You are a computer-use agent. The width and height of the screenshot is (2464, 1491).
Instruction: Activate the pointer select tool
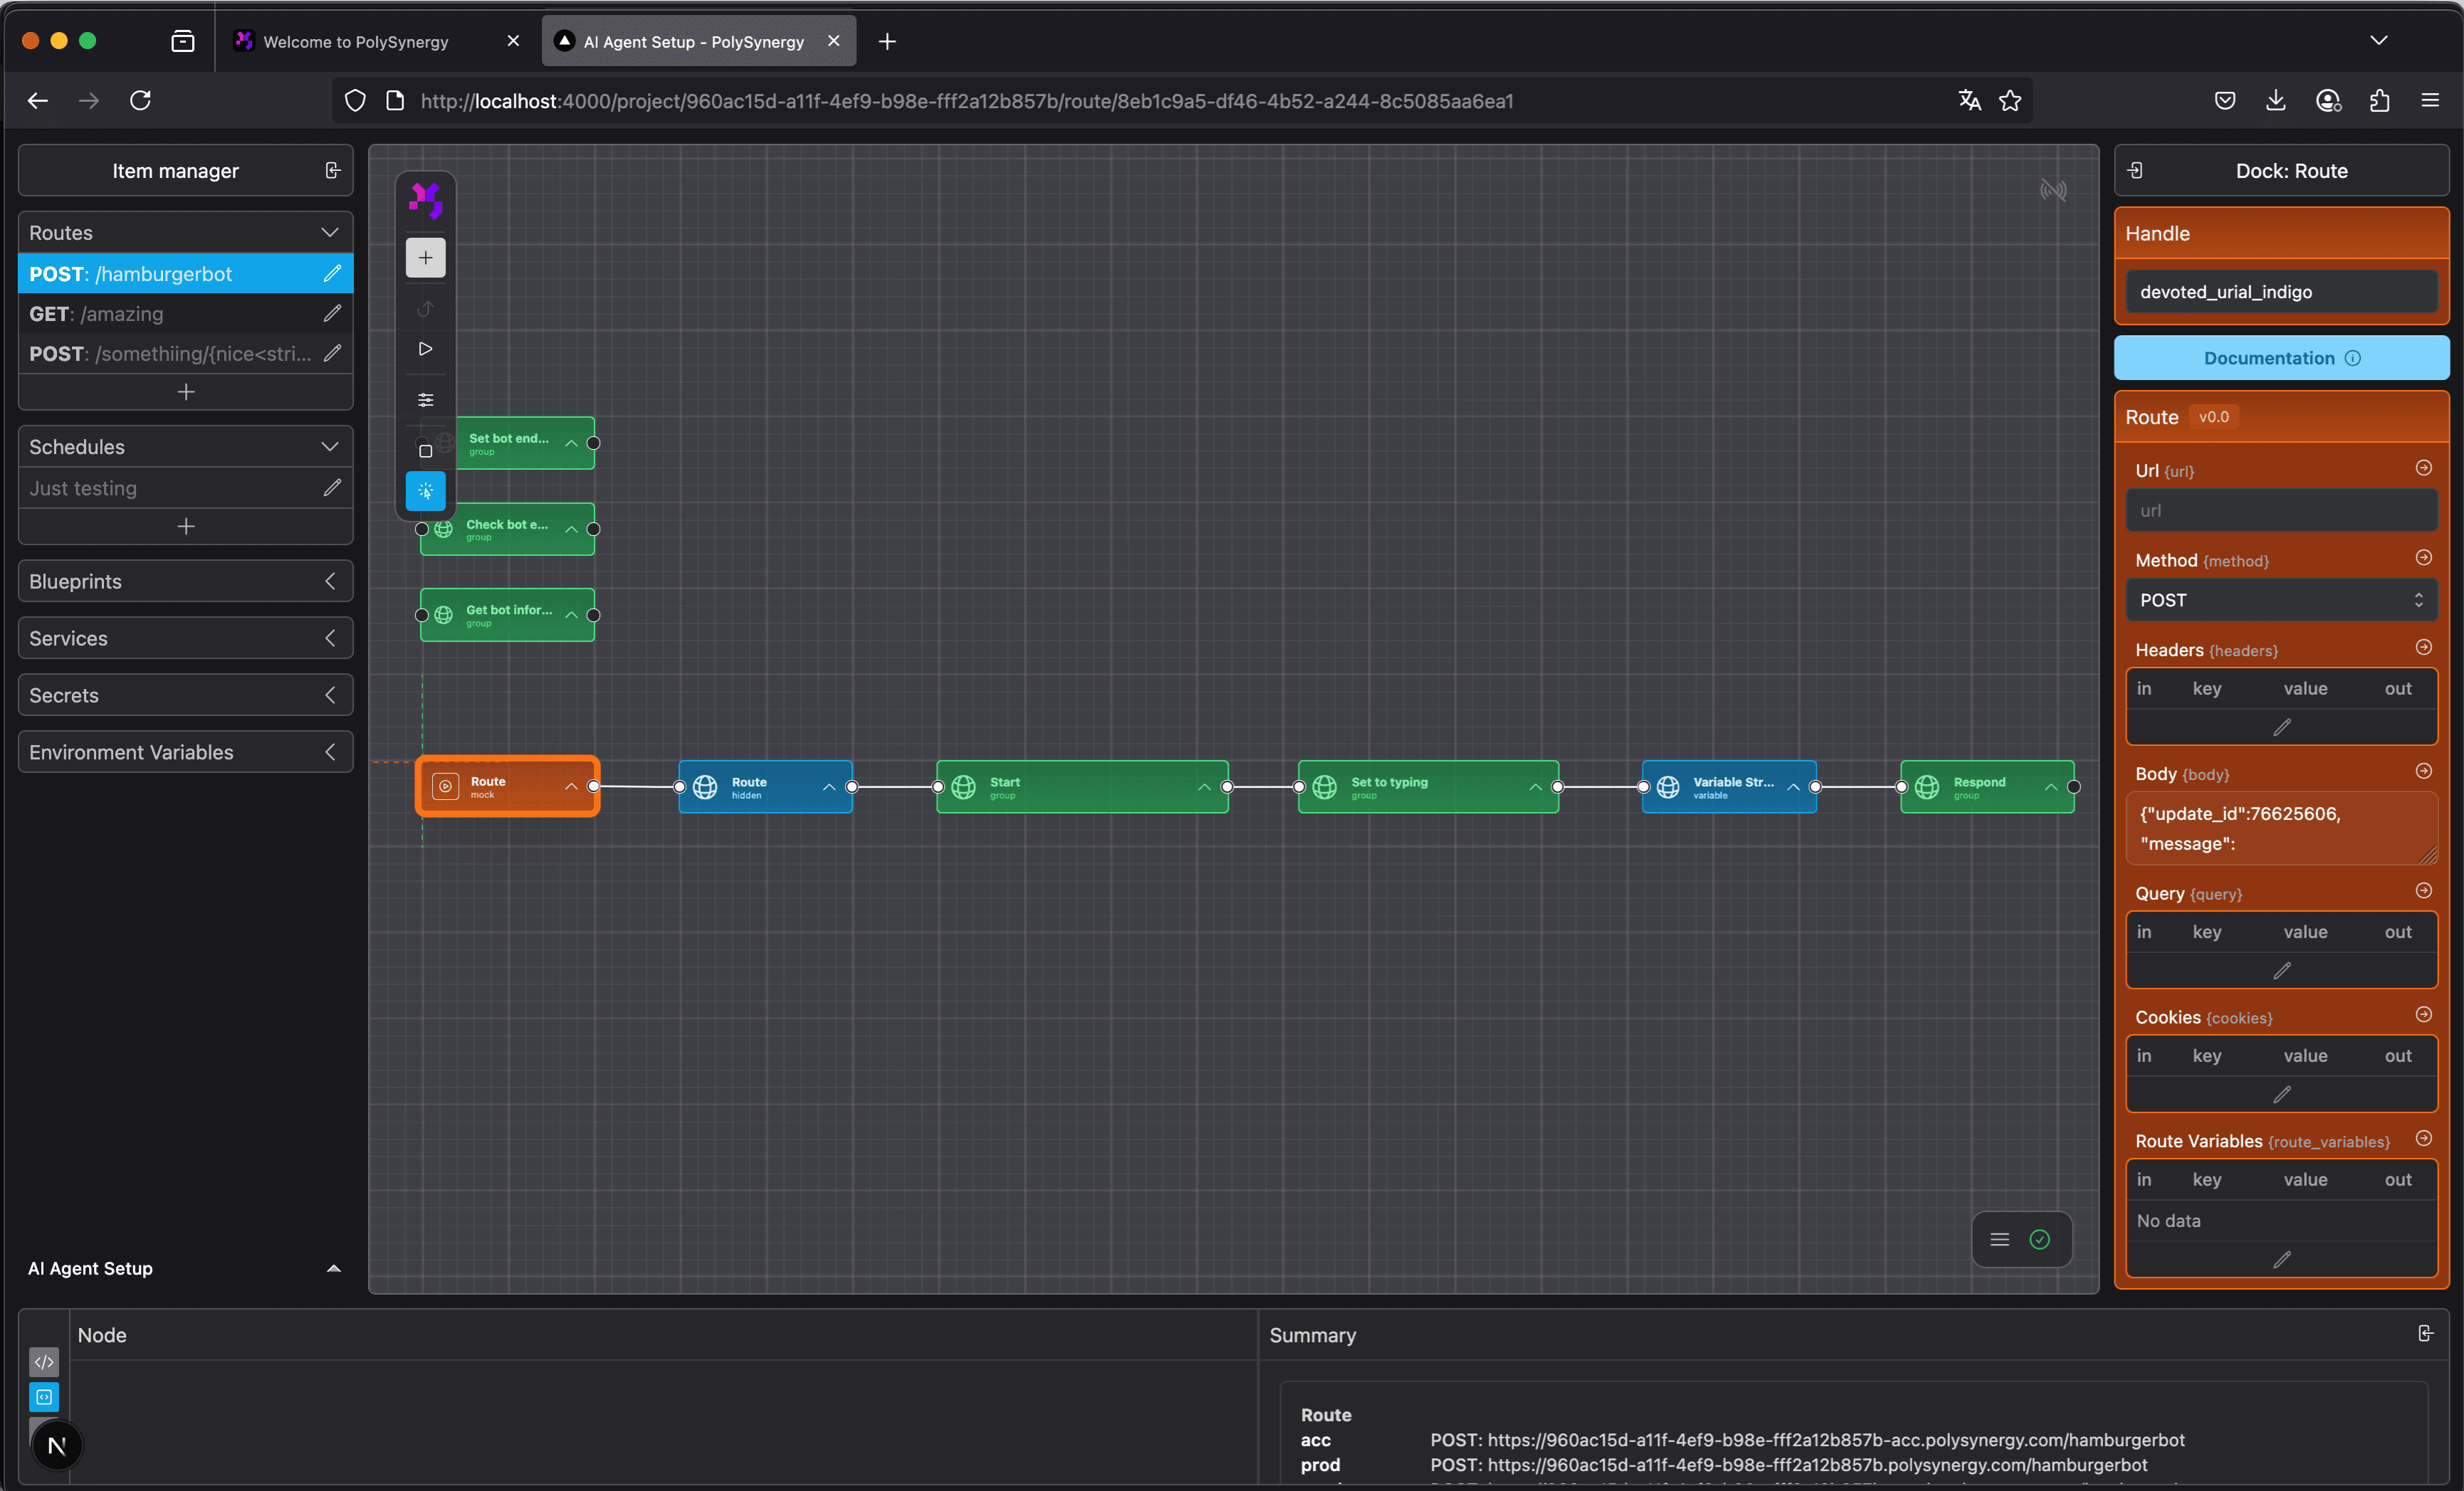coord(425,491)
